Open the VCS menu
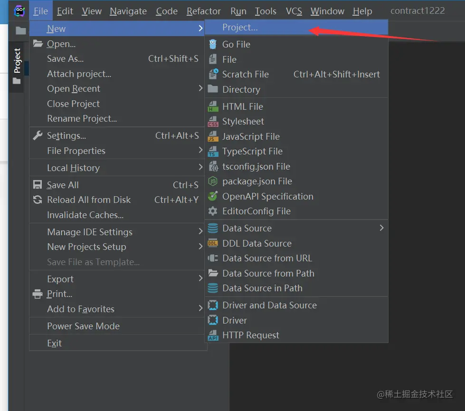The width and height of the screenshot is (465, 411). [x=294, y=11]
